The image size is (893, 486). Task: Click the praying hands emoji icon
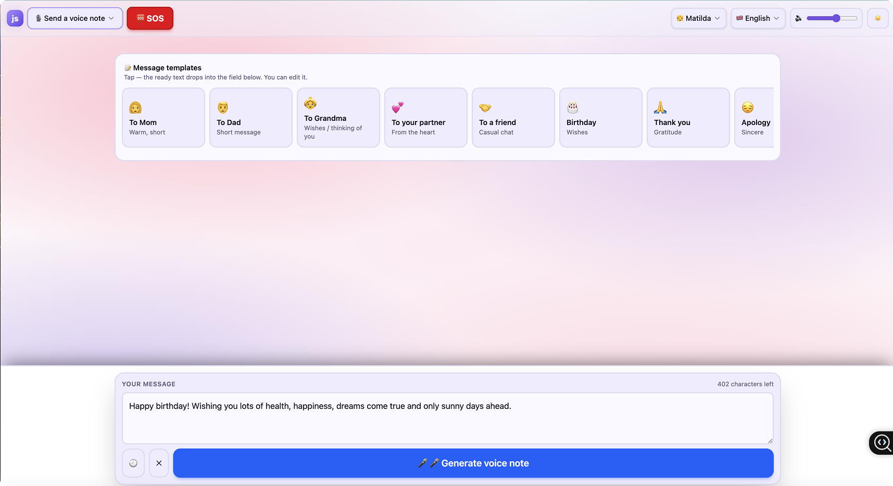(660, 108)
